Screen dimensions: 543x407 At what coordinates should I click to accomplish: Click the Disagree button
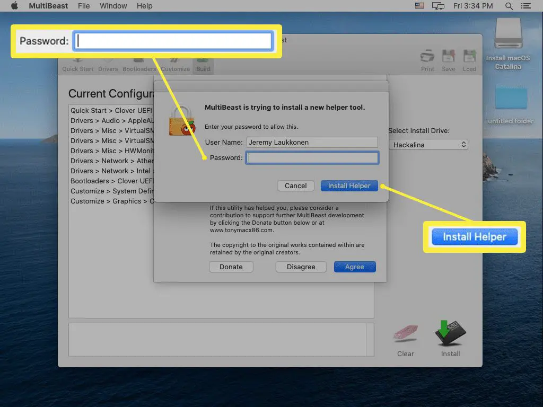coord(301,267)
